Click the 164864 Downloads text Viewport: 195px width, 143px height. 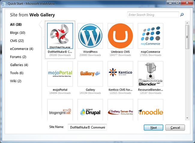(60, 93)
